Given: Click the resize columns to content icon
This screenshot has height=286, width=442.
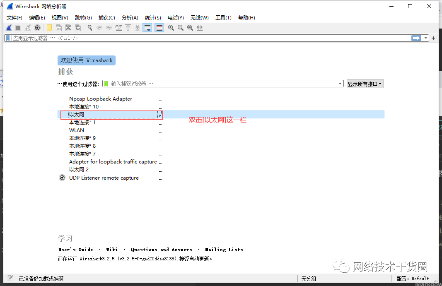Looking at the screenshot, I should [199, 27].
